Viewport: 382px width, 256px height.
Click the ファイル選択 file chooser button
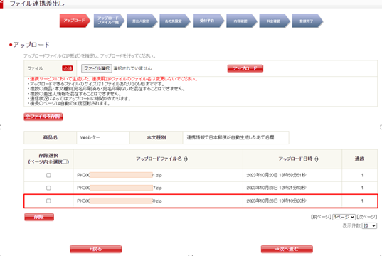pos(97,68)
